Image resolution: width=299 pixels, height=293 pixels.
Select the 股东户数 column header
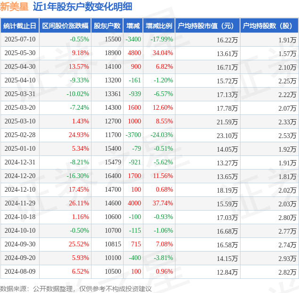107,26
